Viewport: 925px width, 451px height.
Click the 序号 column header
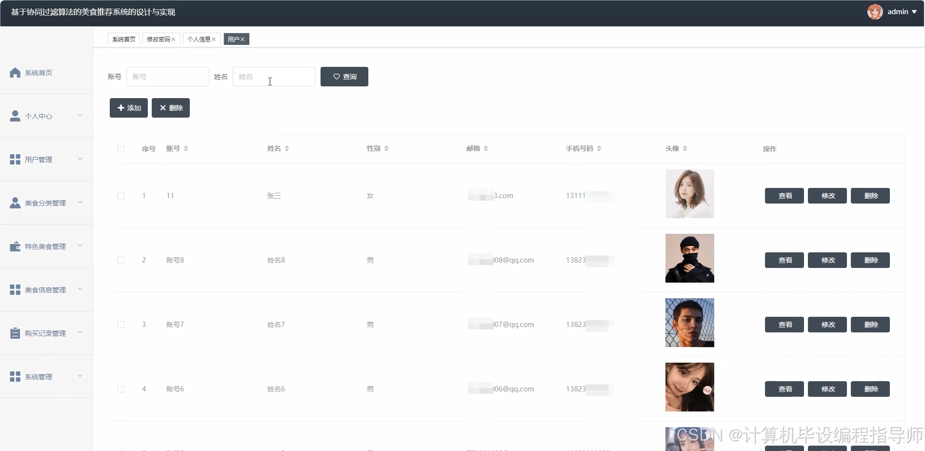coord(149,149)
